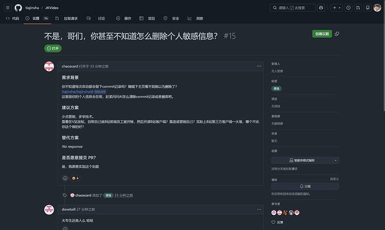Click the 增强 label in the timeline event
This screenshot has height=230, width=385.
[x=108, y=195]
